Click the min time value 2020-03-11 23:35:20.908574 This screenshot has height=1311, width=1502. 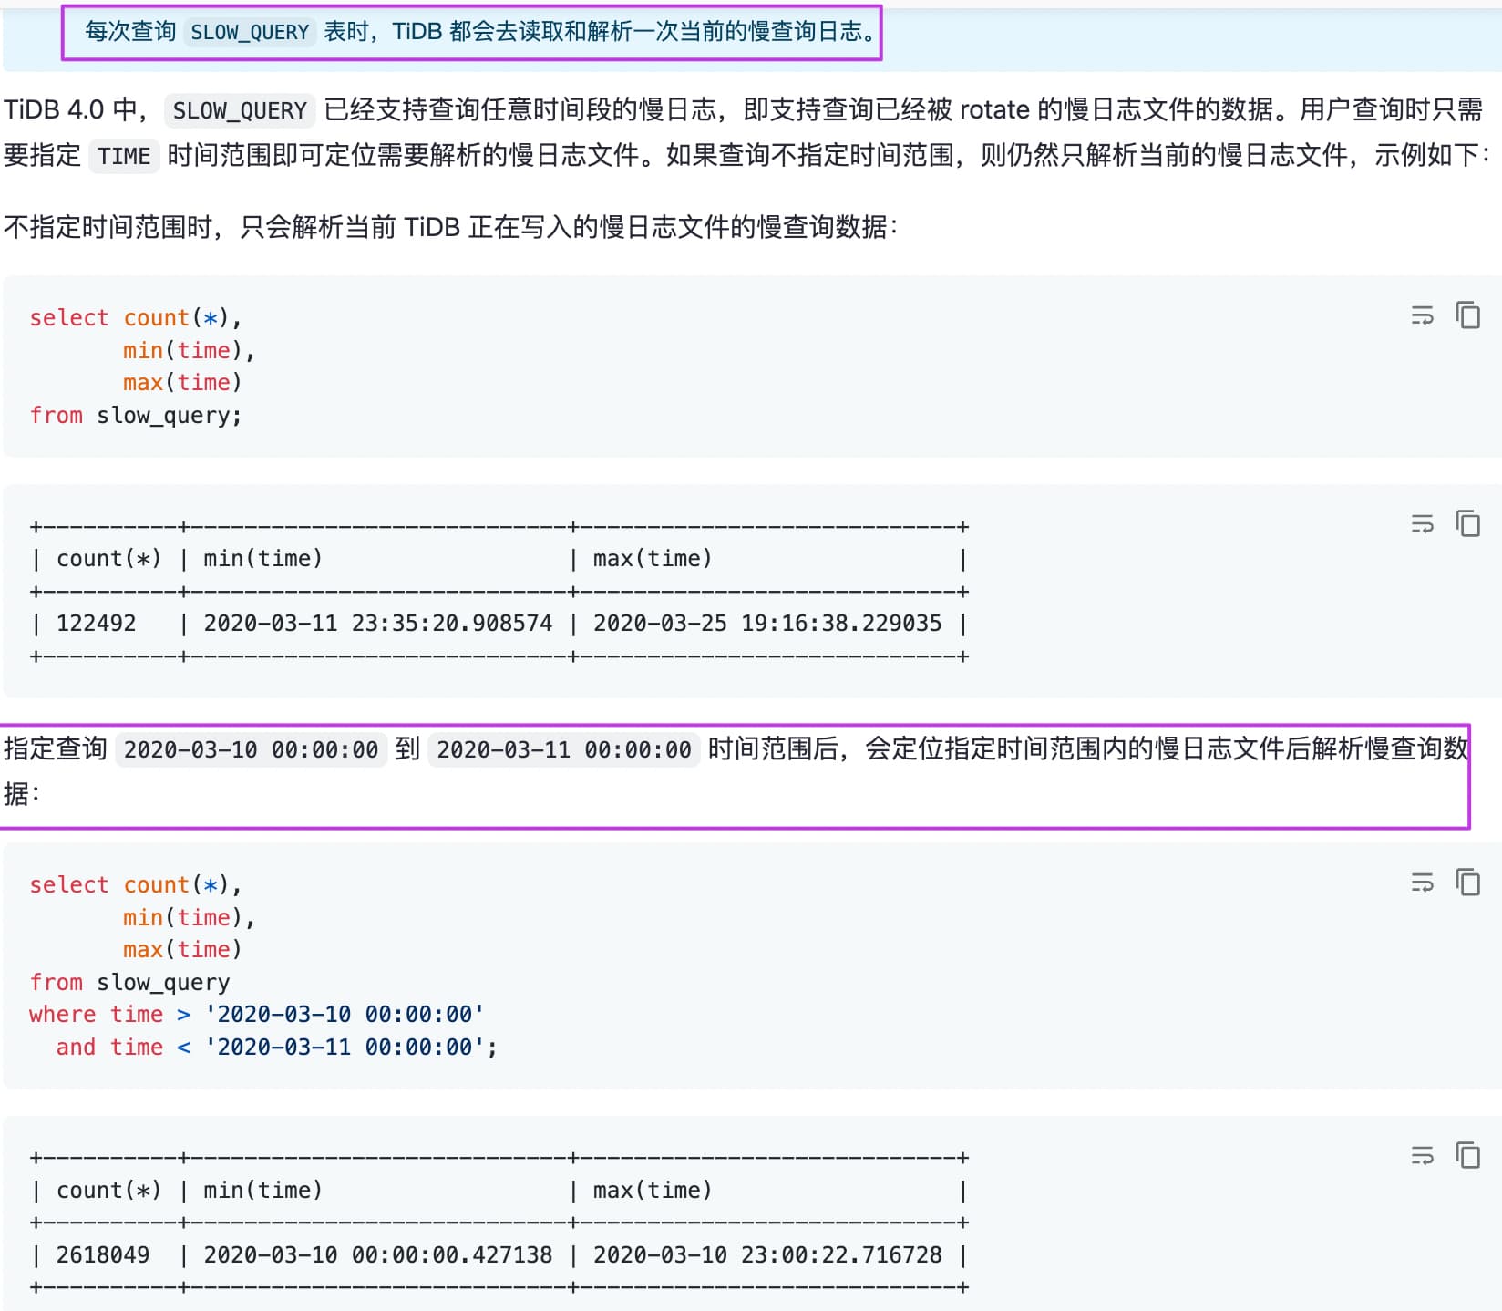click(378, 624)
